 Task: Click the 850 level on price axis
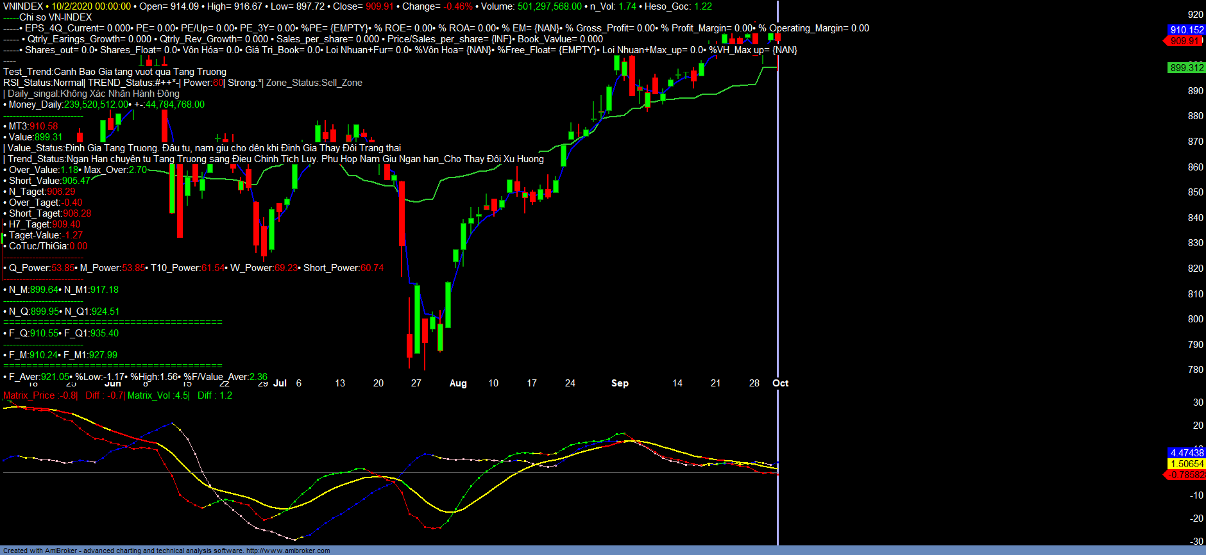pos(1195,192)
